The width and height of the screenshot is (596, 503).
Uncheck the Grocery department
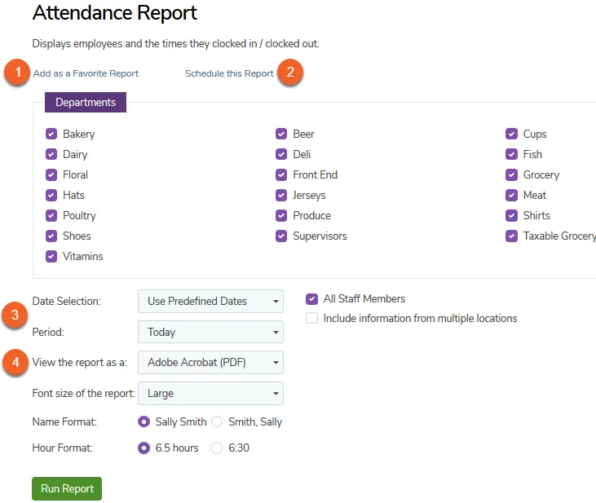click(x=512, y=175)
